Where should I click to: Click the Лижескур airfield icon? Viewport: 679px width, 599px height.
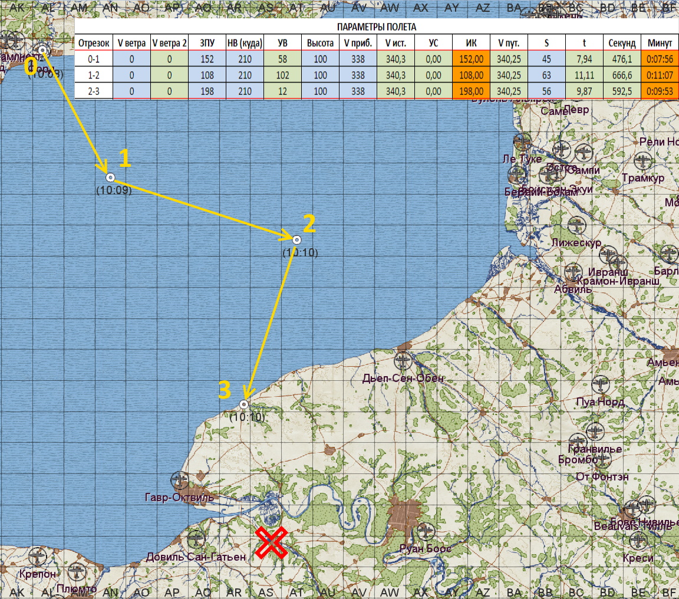point(577,225)
